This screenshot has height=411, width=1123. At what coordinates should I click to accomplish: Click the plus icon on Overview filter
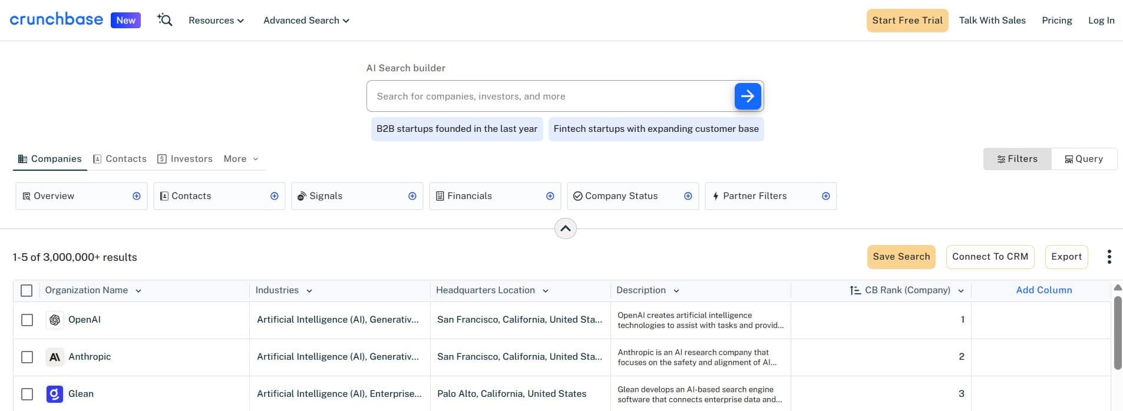pyautogui.click(x=137, y=196)
